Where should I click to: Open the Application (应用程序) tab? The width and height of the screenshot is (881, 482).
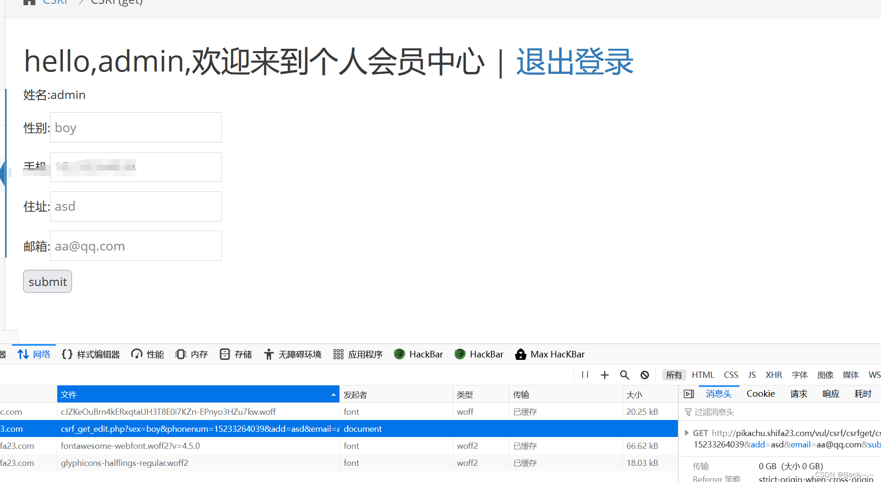tap(358, 354)
